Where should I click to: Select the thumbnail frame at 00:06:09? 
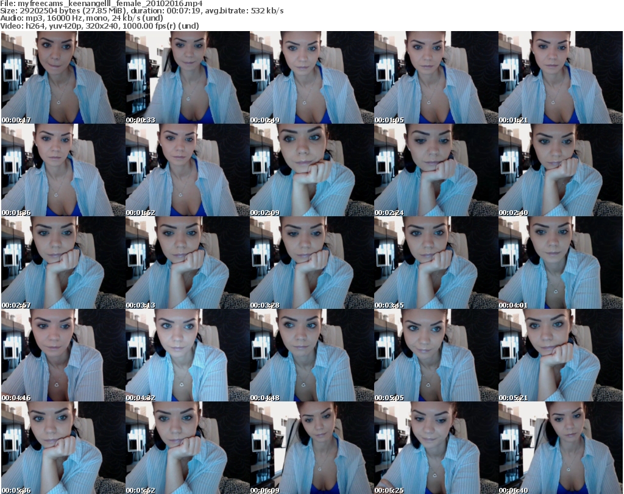pos(312,448)
